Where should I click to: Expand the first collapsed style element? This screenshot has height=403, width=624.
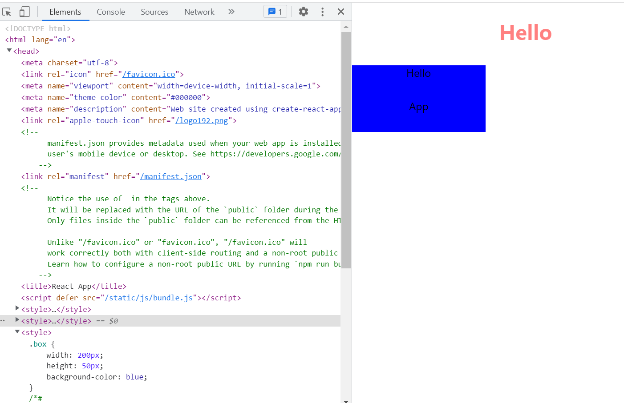(17, 308)
